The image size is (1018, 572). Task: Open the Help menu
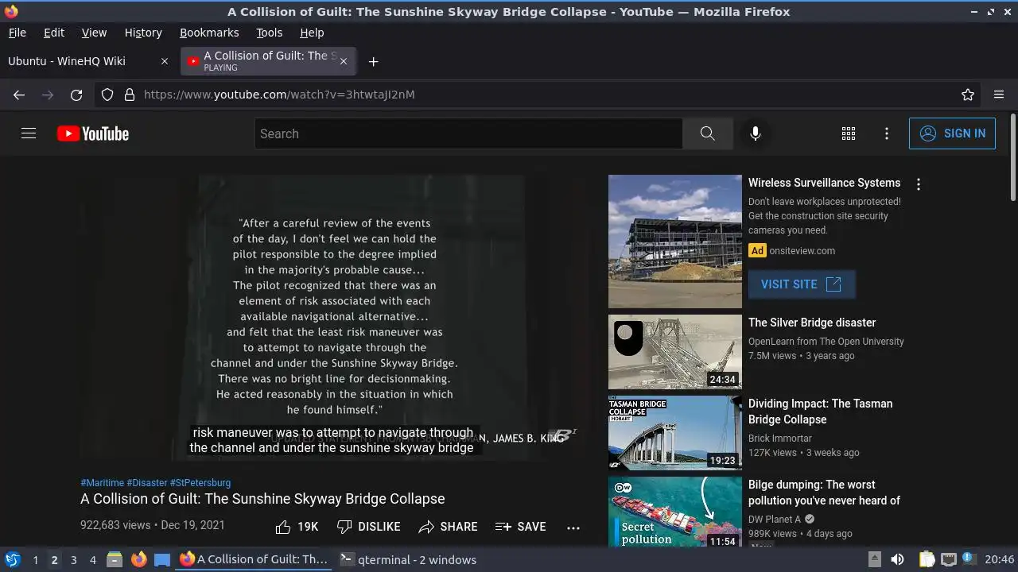coord(312,33)
